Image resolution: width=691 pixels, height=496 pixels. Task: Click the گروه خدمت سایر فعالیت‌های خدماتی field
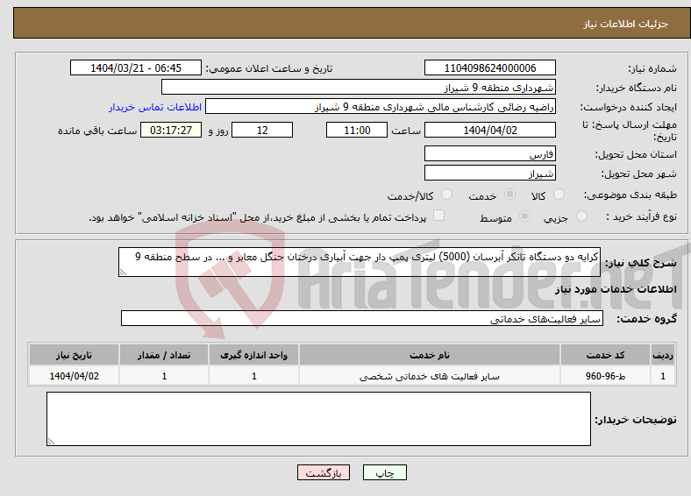coord(362,318)
